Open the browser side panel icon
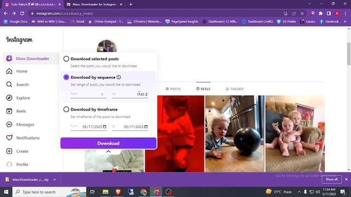The height and width of the screenshot is (197, 351). point(329,13)
